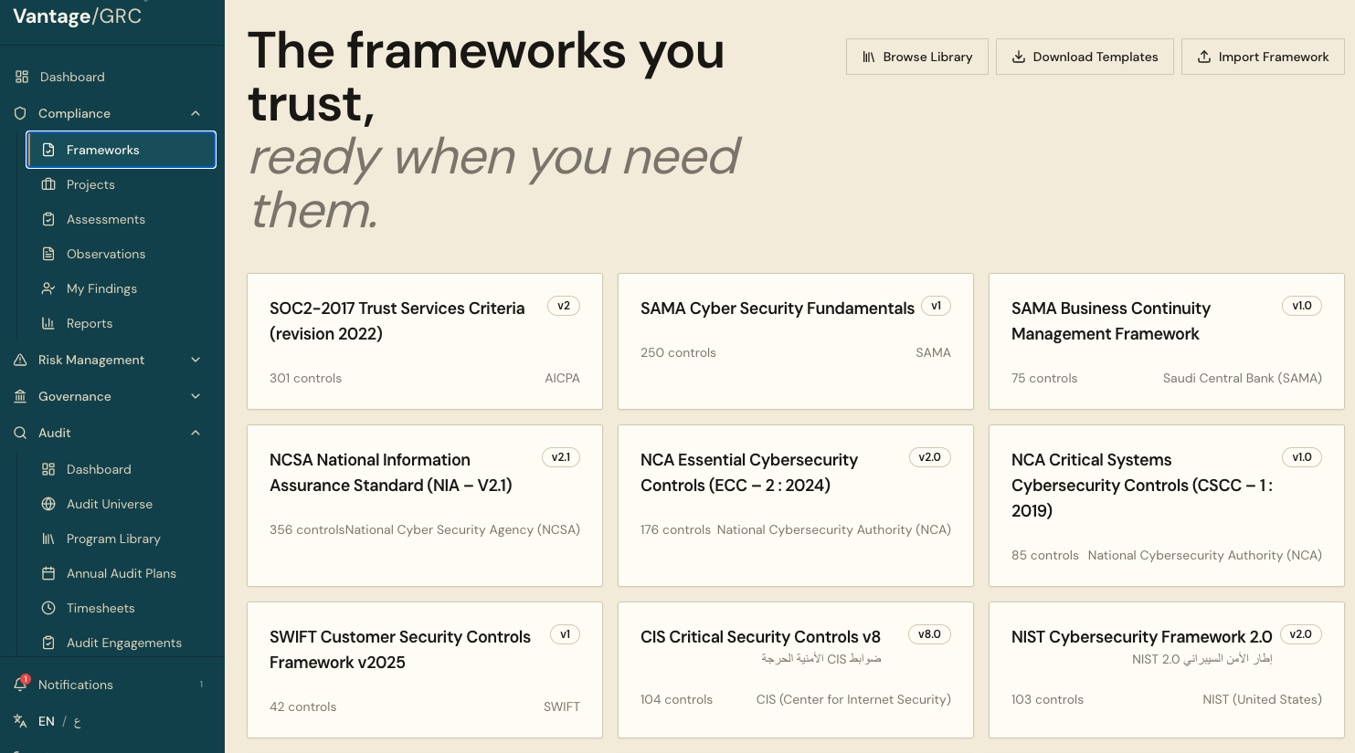Click the library icon in Browse Library button

click(869, 57)
